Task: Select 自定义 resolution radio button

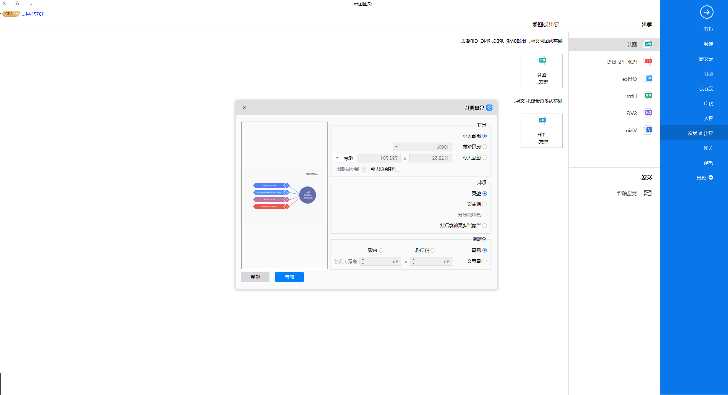Action: [485, 261]
